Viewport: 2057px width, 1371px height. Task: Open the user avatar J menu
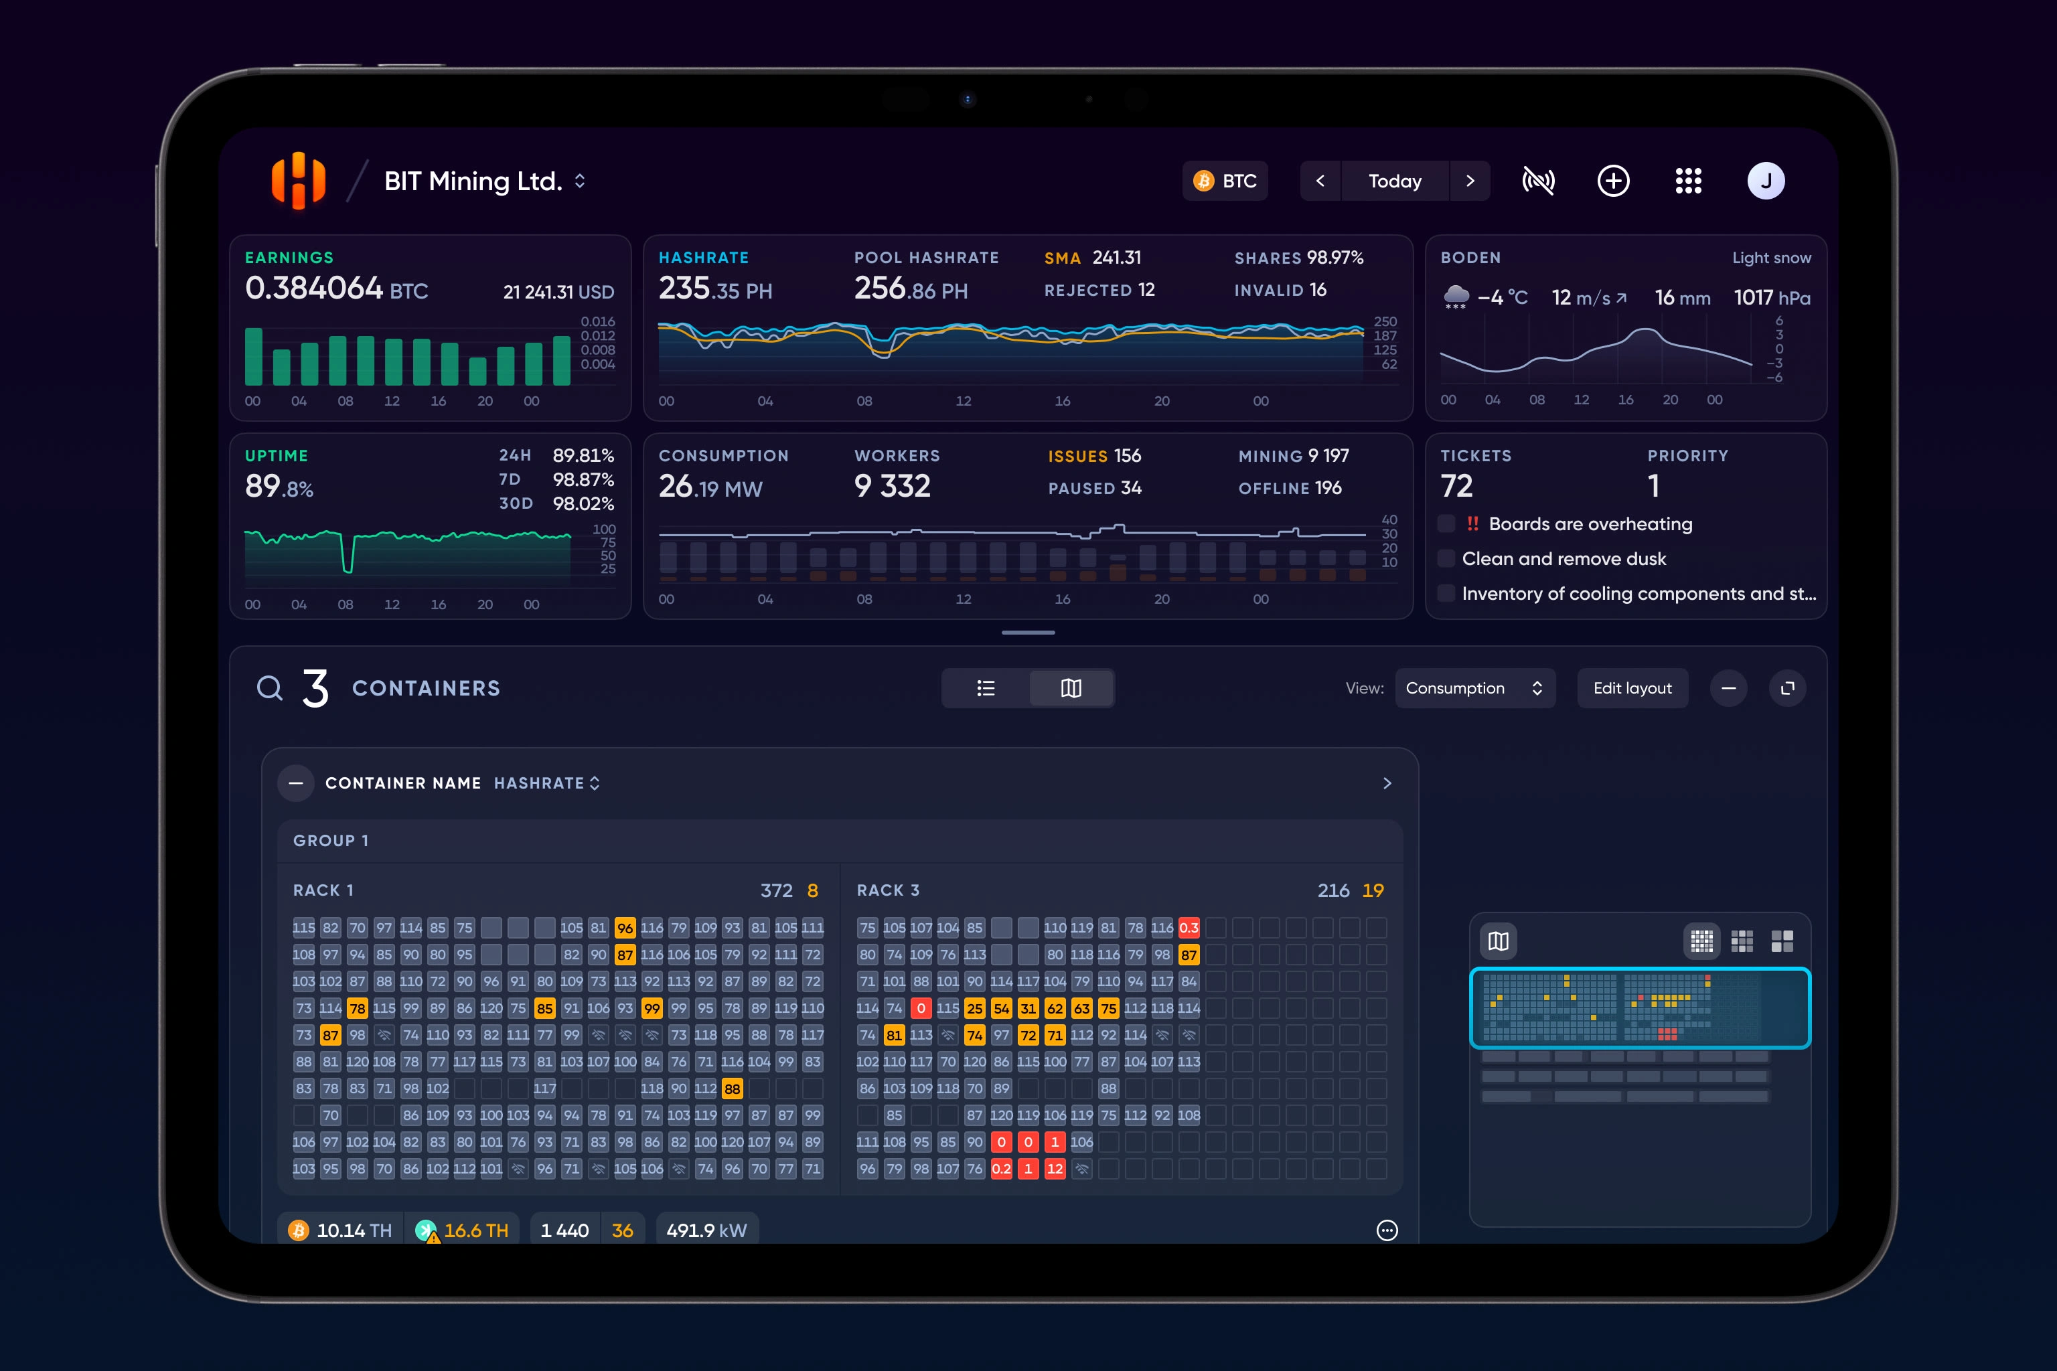point(1765,181)
